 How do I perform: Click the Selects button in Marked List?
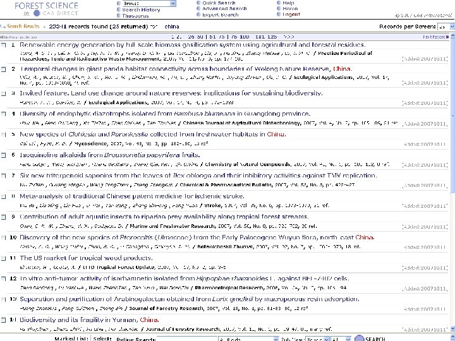pyautogui.click(x=102, y=338)
